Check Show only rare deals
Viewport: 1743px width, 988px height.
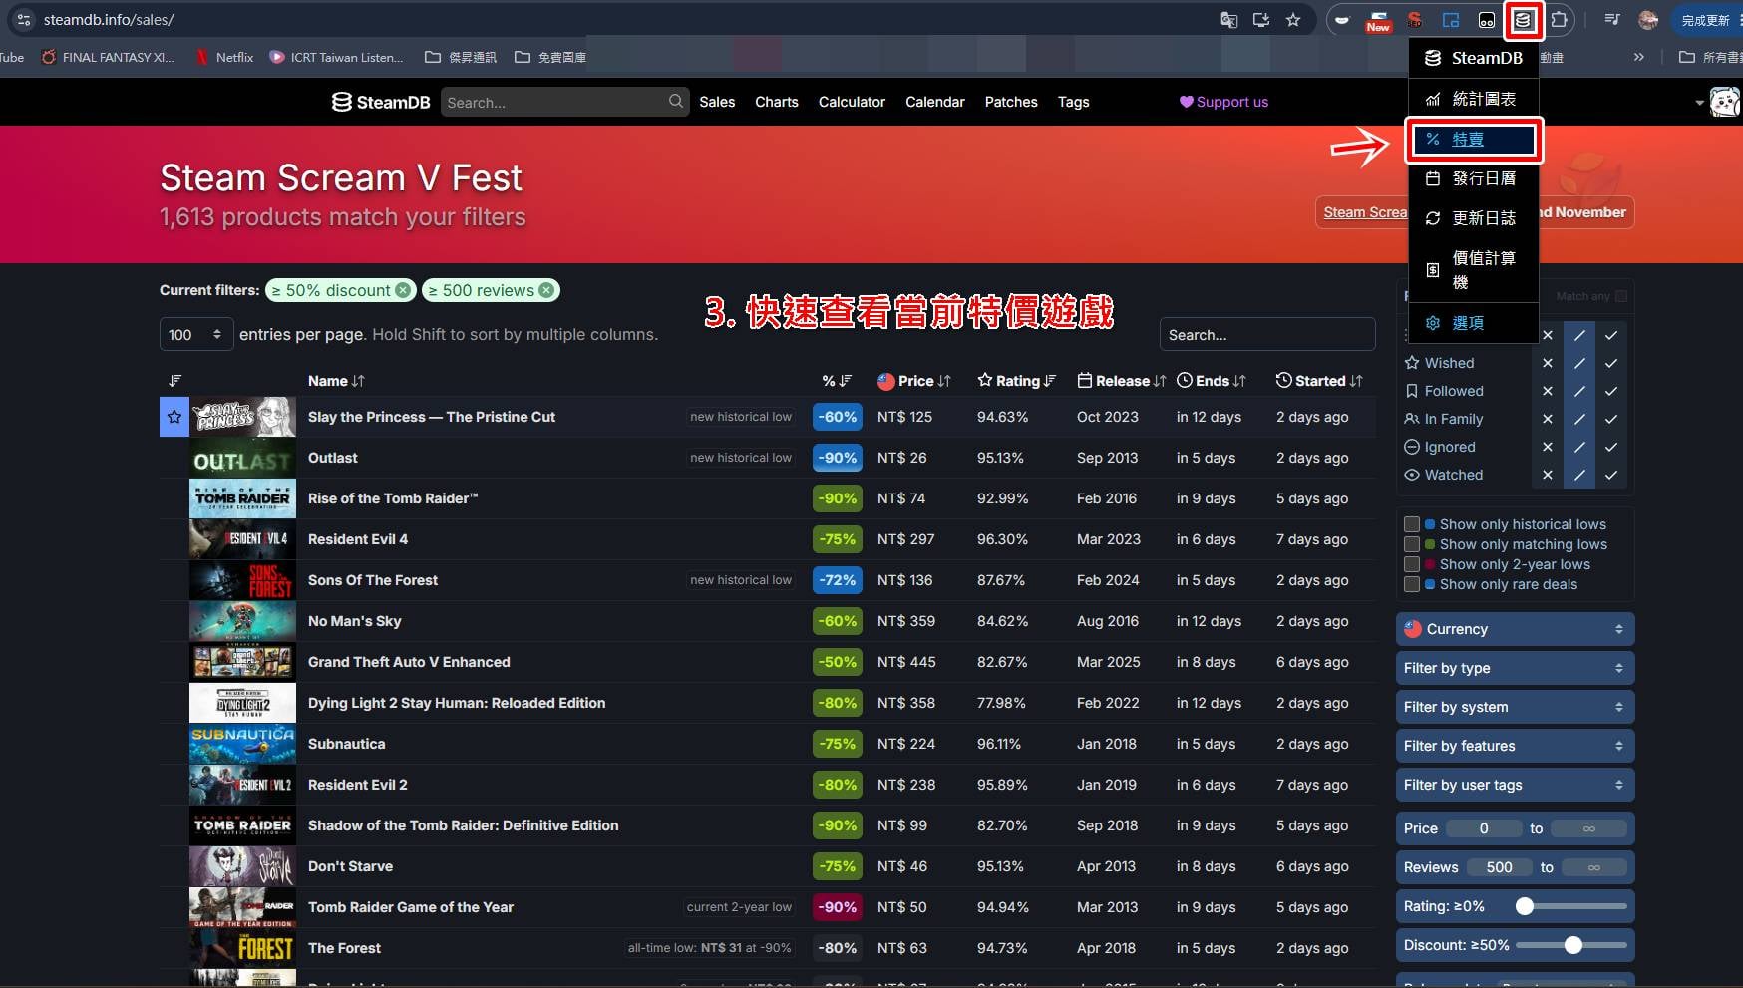click(1412, 584)
